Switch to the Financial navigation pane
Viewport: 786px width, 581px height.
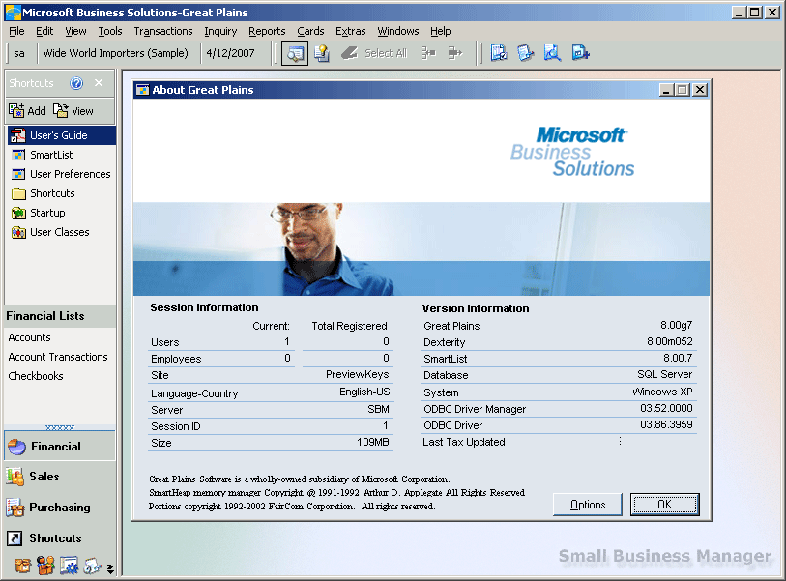click(x=60, y=447)
